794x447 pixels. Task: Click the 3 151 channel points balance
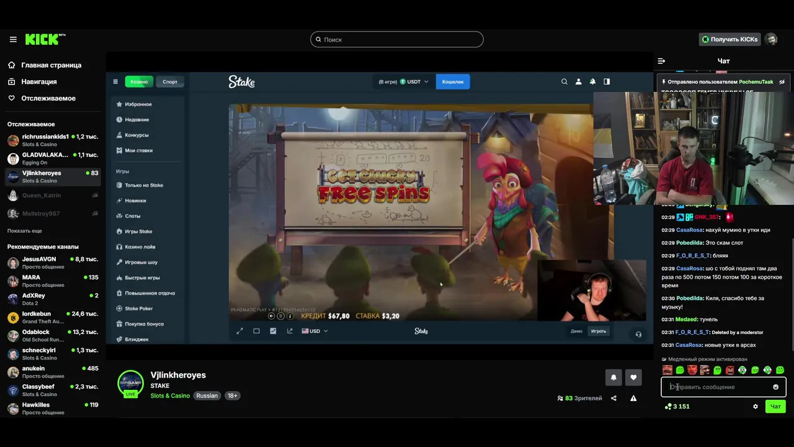[677, 407]
